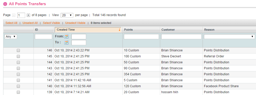Click the Unselect Visible link
This screenshot has height=95, width=256.
tap(75, 23)
